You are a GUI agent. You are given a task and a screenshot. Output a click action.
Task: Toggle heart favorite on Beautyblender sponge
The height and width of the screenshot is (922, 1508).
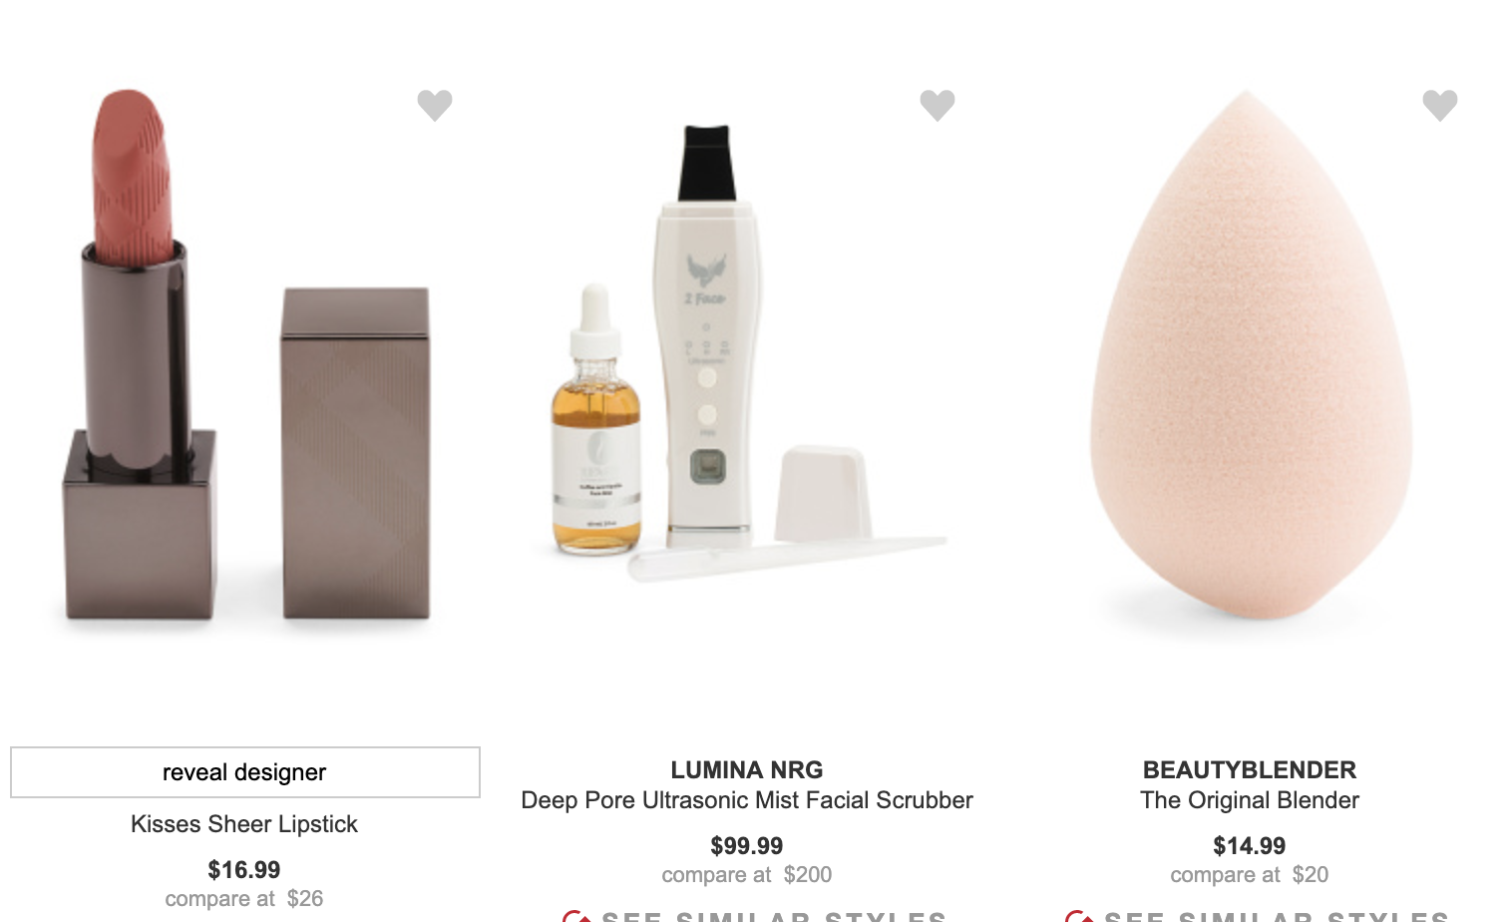(x=1440, y=105)
